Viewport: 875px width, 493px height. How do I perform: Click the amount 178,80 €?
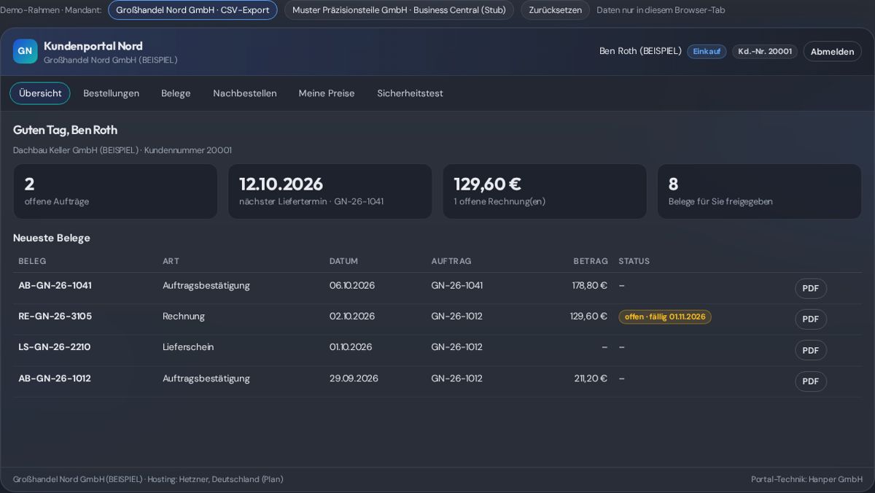pyautogui.click(x=590, y=285)
